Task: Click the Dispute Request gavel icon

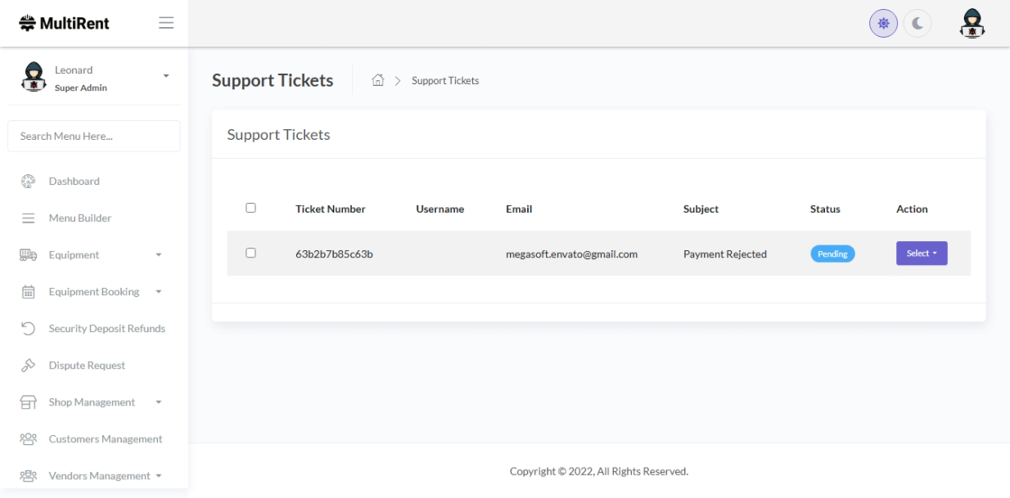Action: [28, 366]
